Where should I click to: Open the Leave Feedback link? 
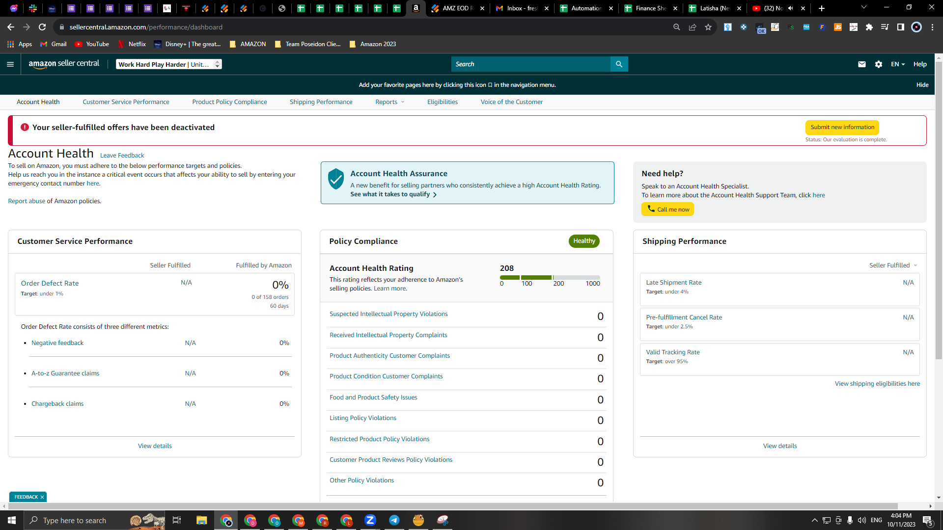click(122, 156)
